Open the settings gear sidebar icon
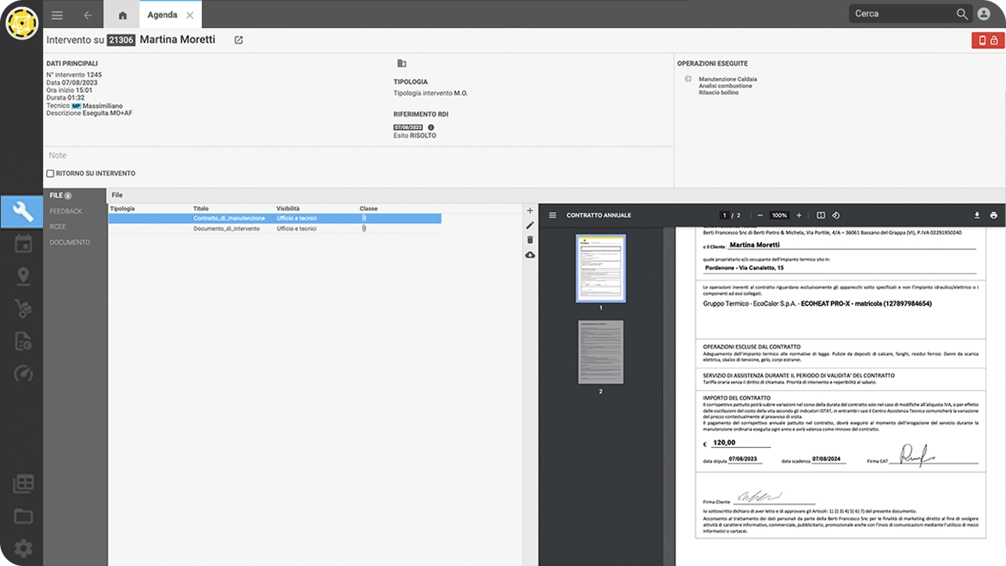The height and width of the screenshot is (566, 1006). point(23,548)
